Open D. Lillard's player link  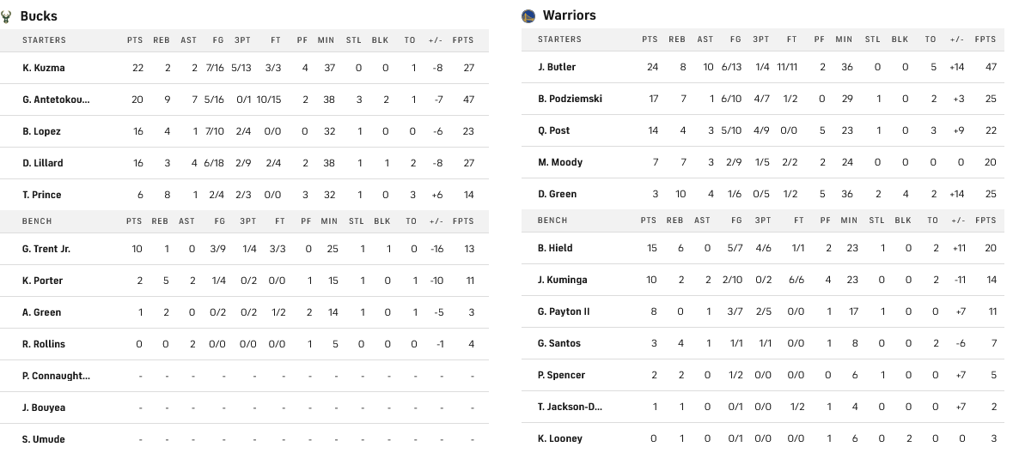tap(43, 163)
